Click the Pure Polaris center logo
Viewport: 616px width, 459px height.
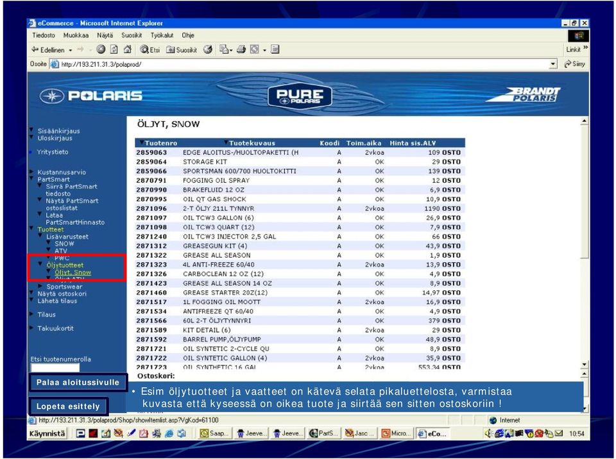coord(300,96)
